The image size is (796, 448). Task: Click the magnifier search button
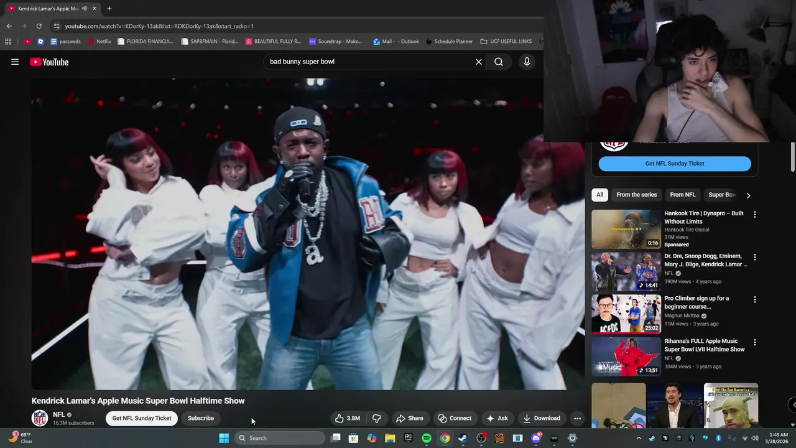click(499, 62)
